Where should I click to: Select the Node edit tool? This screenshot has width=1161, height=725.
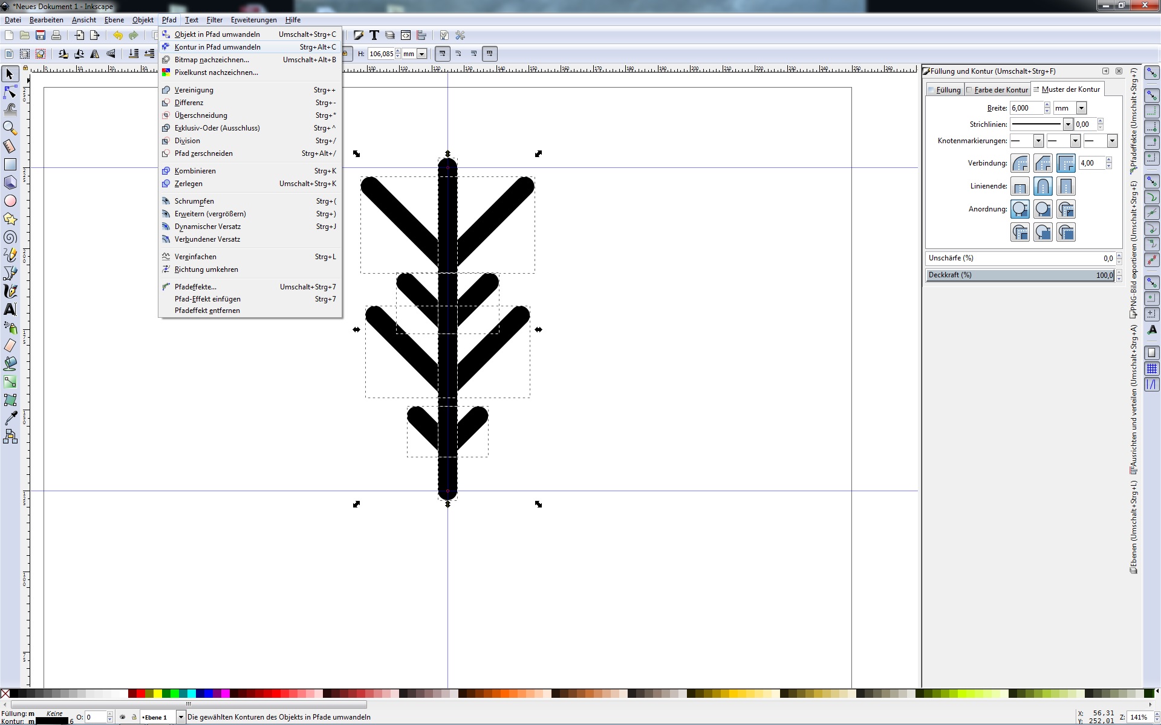click(10, 92)
